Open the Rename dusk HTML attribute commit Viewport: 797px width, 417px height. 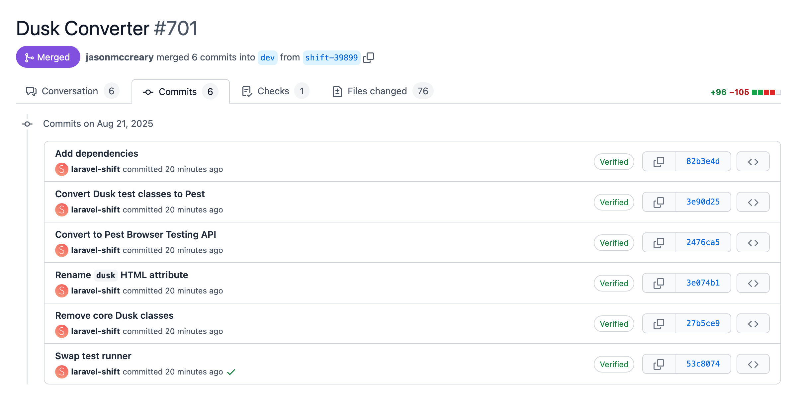click(x=122, y=275)
